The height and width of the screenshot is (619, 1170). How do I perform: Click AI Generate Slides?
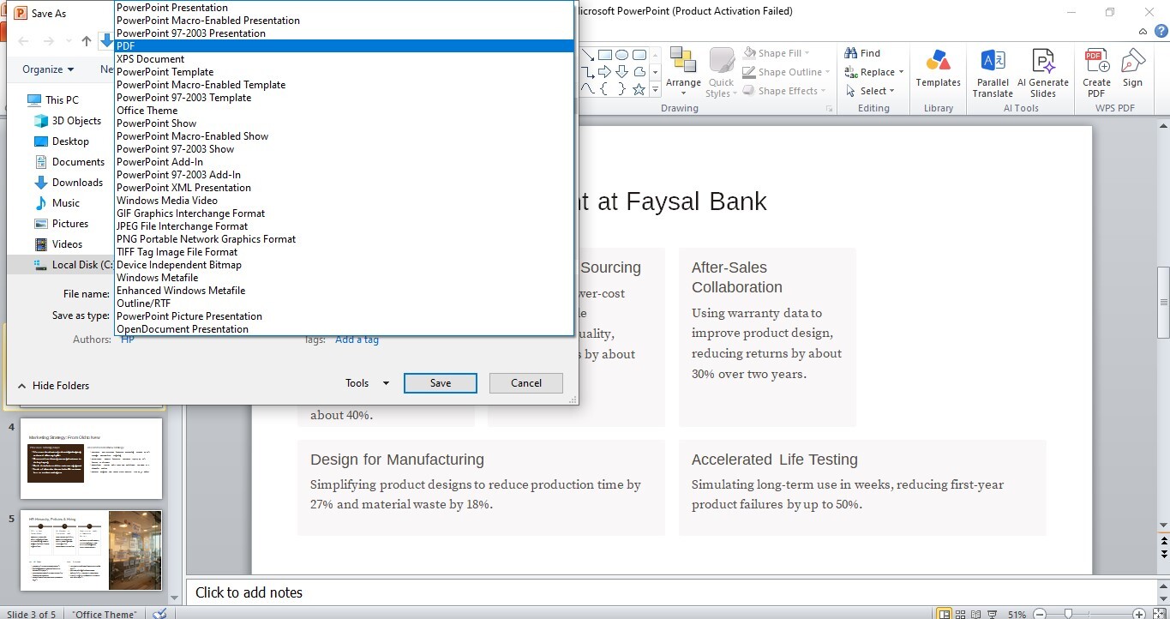point(1043,73)
